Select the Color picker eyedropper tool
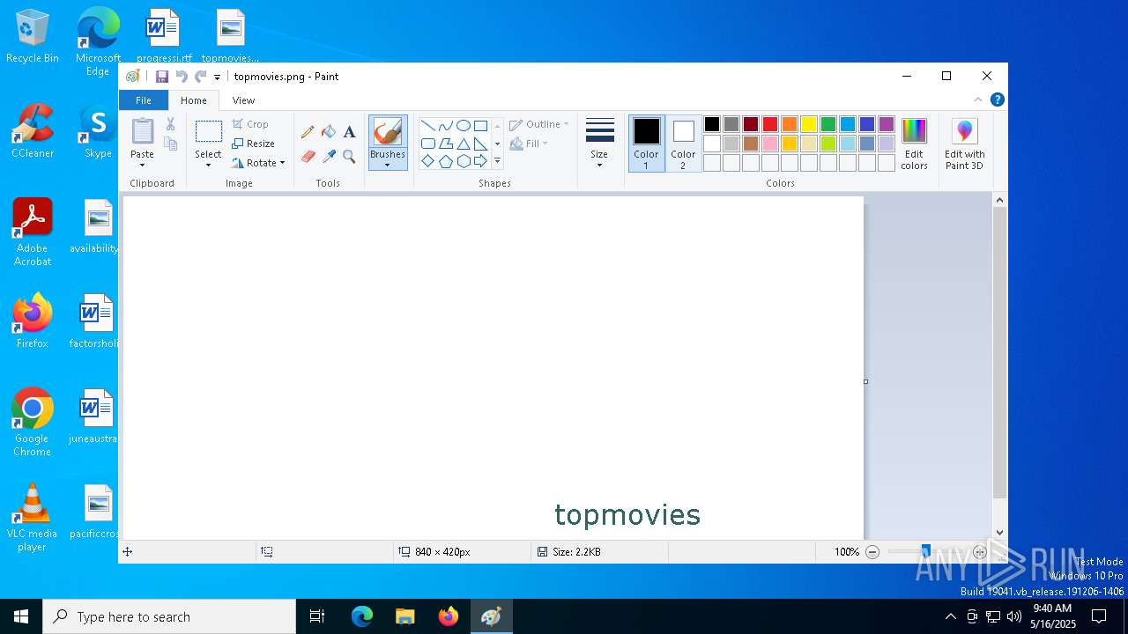Screen dimensions: 1128x634 point(329,157)
